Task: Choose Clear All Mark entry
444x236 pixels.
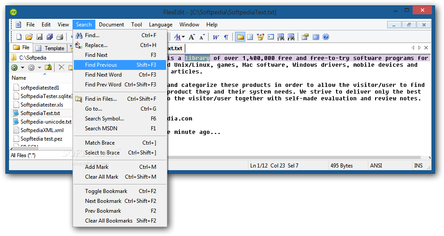Action: click(x=120, y=177)
